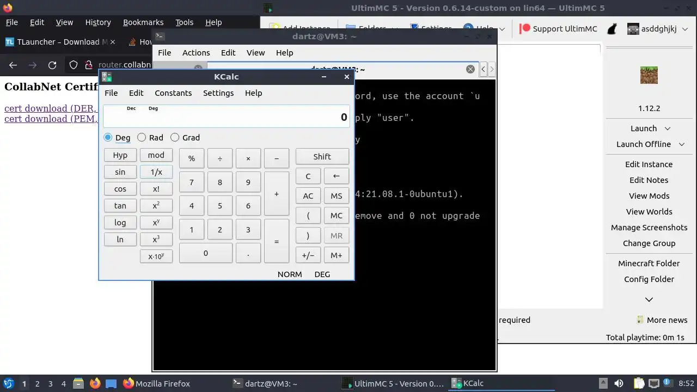Switch to virtual desktop 3 on the taskbar

pos(51,384)
